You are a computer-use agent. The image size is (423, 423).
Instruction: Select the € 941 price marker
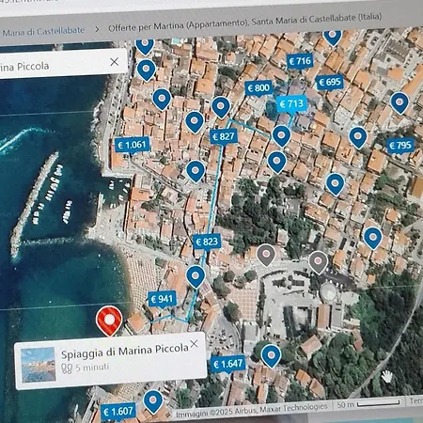(162, 299)
